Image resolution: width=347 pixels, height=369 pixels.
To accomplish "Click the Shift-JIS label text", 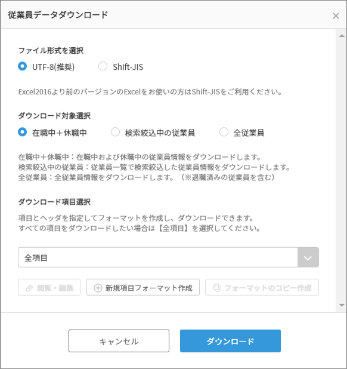I will pyautogui.click(x=128, y=67).
